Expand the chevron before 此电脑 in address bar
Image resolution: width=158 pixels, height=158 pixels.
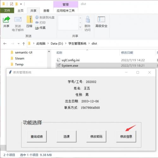(33, 43)
